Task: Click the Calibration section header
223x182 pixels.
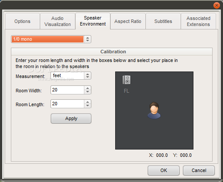Action: click(x=112, y=52)
